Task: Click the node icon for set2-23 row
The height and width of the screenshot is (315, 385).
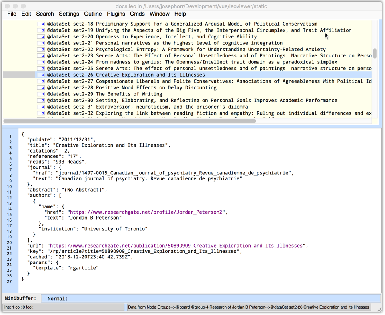Action: (x=41, y=55)
